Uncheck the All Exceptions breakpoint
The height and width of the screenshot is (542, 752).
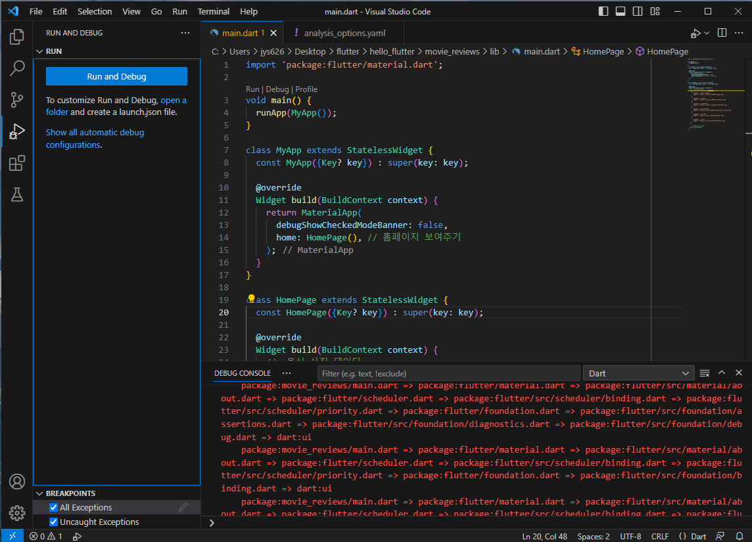54,507
